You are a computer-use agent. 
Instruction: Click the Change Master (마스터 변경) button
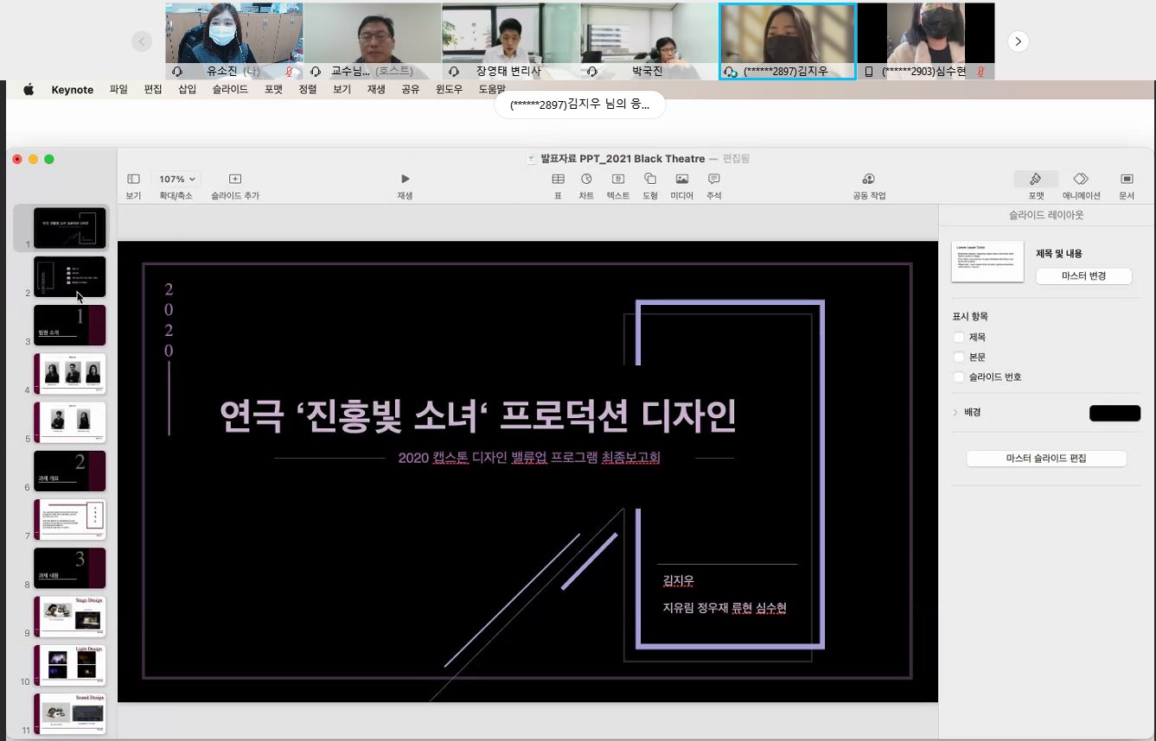(x=1083, y=276)
